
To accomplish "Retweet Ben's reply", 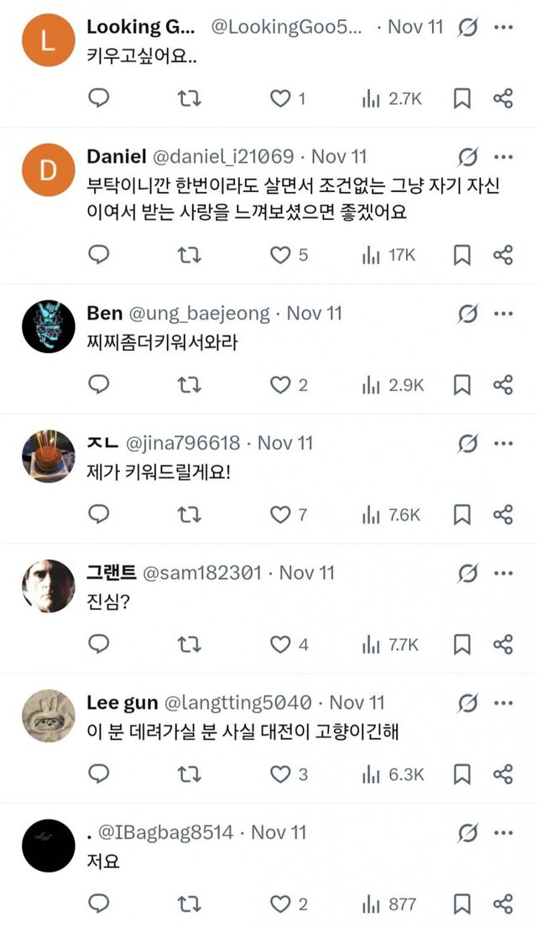I will click(x=188, y=383).
